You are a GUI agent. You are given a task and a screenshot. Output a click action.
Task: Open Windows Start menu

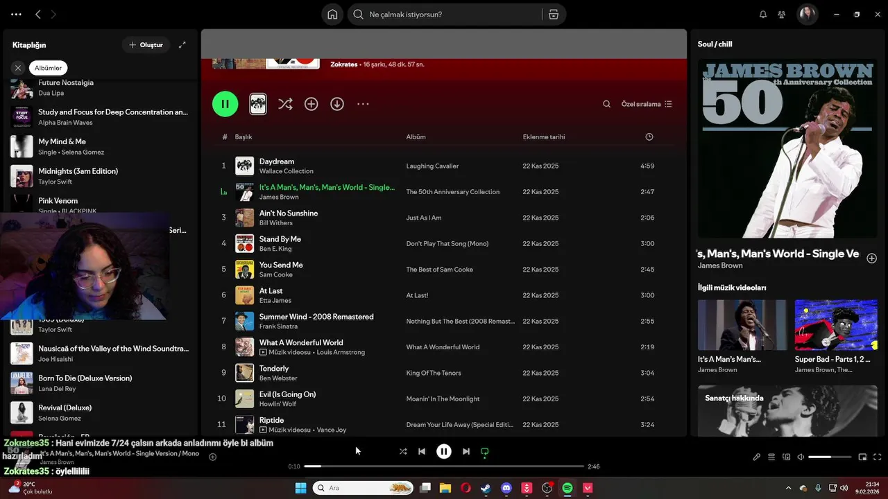pyautogui.click(x=300, y=488)
